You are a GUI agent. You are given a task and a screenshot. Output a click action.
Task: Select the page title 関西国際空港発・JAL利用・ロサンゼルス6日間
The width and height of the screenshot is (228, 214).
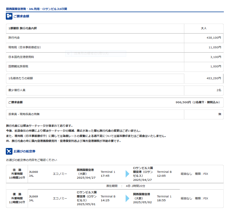[37, 9]
